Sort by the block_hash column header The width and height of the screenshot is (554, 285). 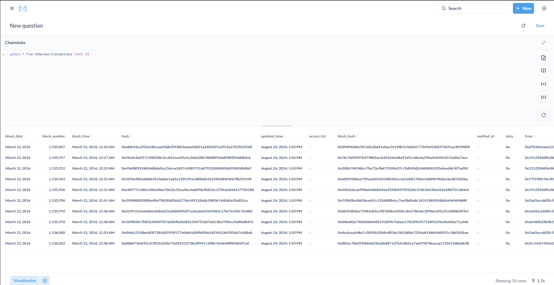click(x=346, y=136)
